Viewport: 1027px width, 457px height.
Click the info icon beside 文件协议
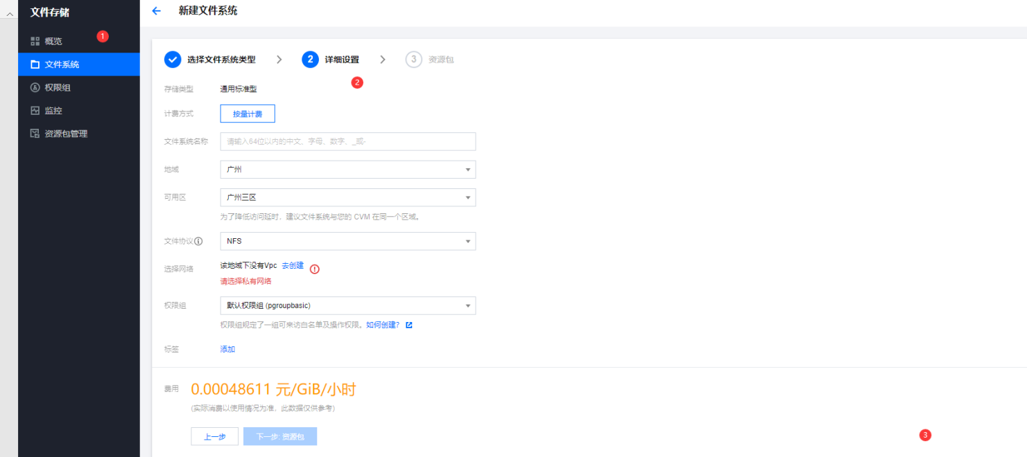click(198, 242)
